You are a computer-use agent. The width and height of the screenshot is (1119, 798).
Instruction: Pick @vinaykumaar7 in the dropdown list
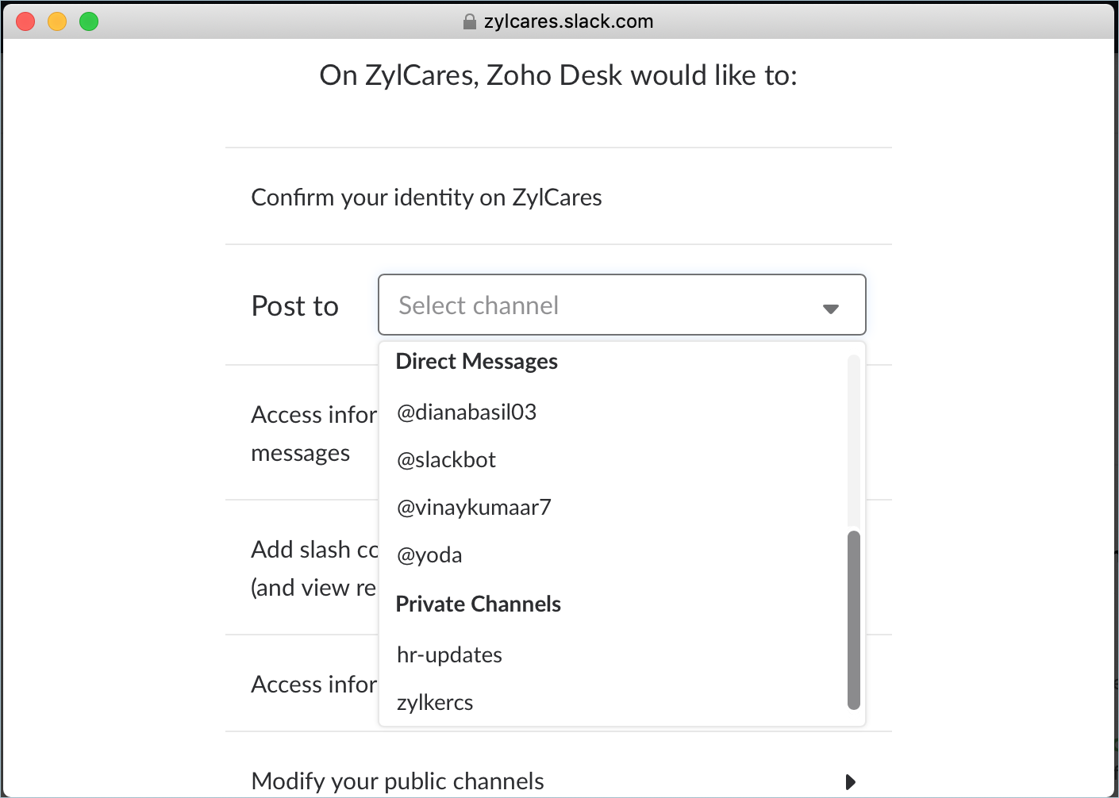point(474,508)
